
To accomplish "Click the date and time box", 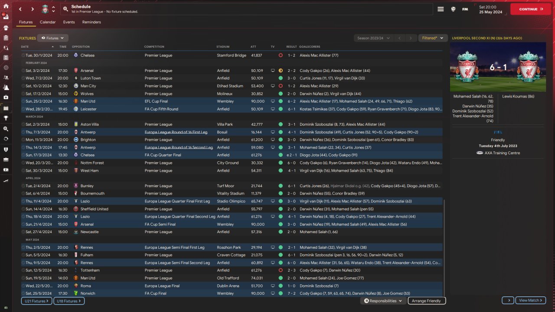I will [x=491, y=9].
